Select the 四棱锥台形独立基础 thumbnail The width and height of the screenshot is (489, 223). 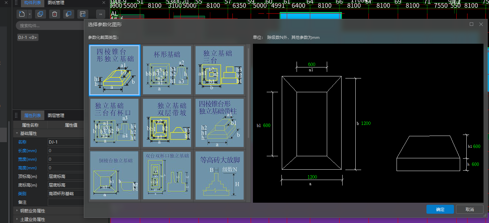[x=114, y=70]
